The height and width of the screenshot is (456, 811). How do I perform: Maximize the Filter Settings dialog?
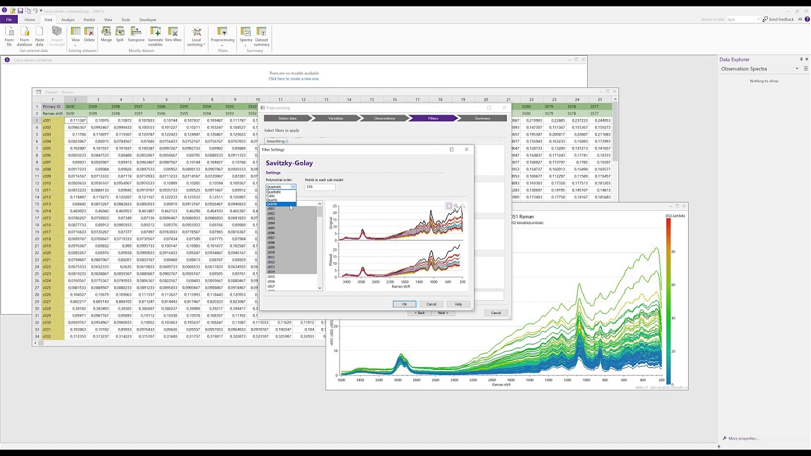pos(452,149)
